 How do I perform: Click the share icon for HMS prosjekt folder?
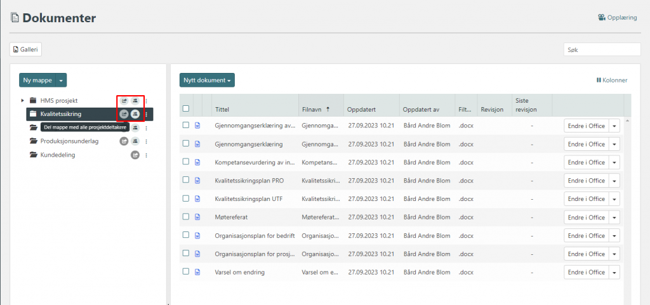pyautogui.click(x=124, y=101)
